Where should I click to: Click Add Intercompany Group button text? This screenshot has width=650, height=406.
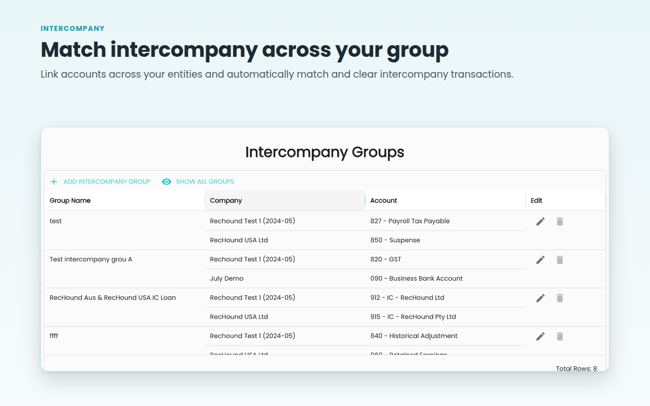pyautogui.click(x=107, y=182)
